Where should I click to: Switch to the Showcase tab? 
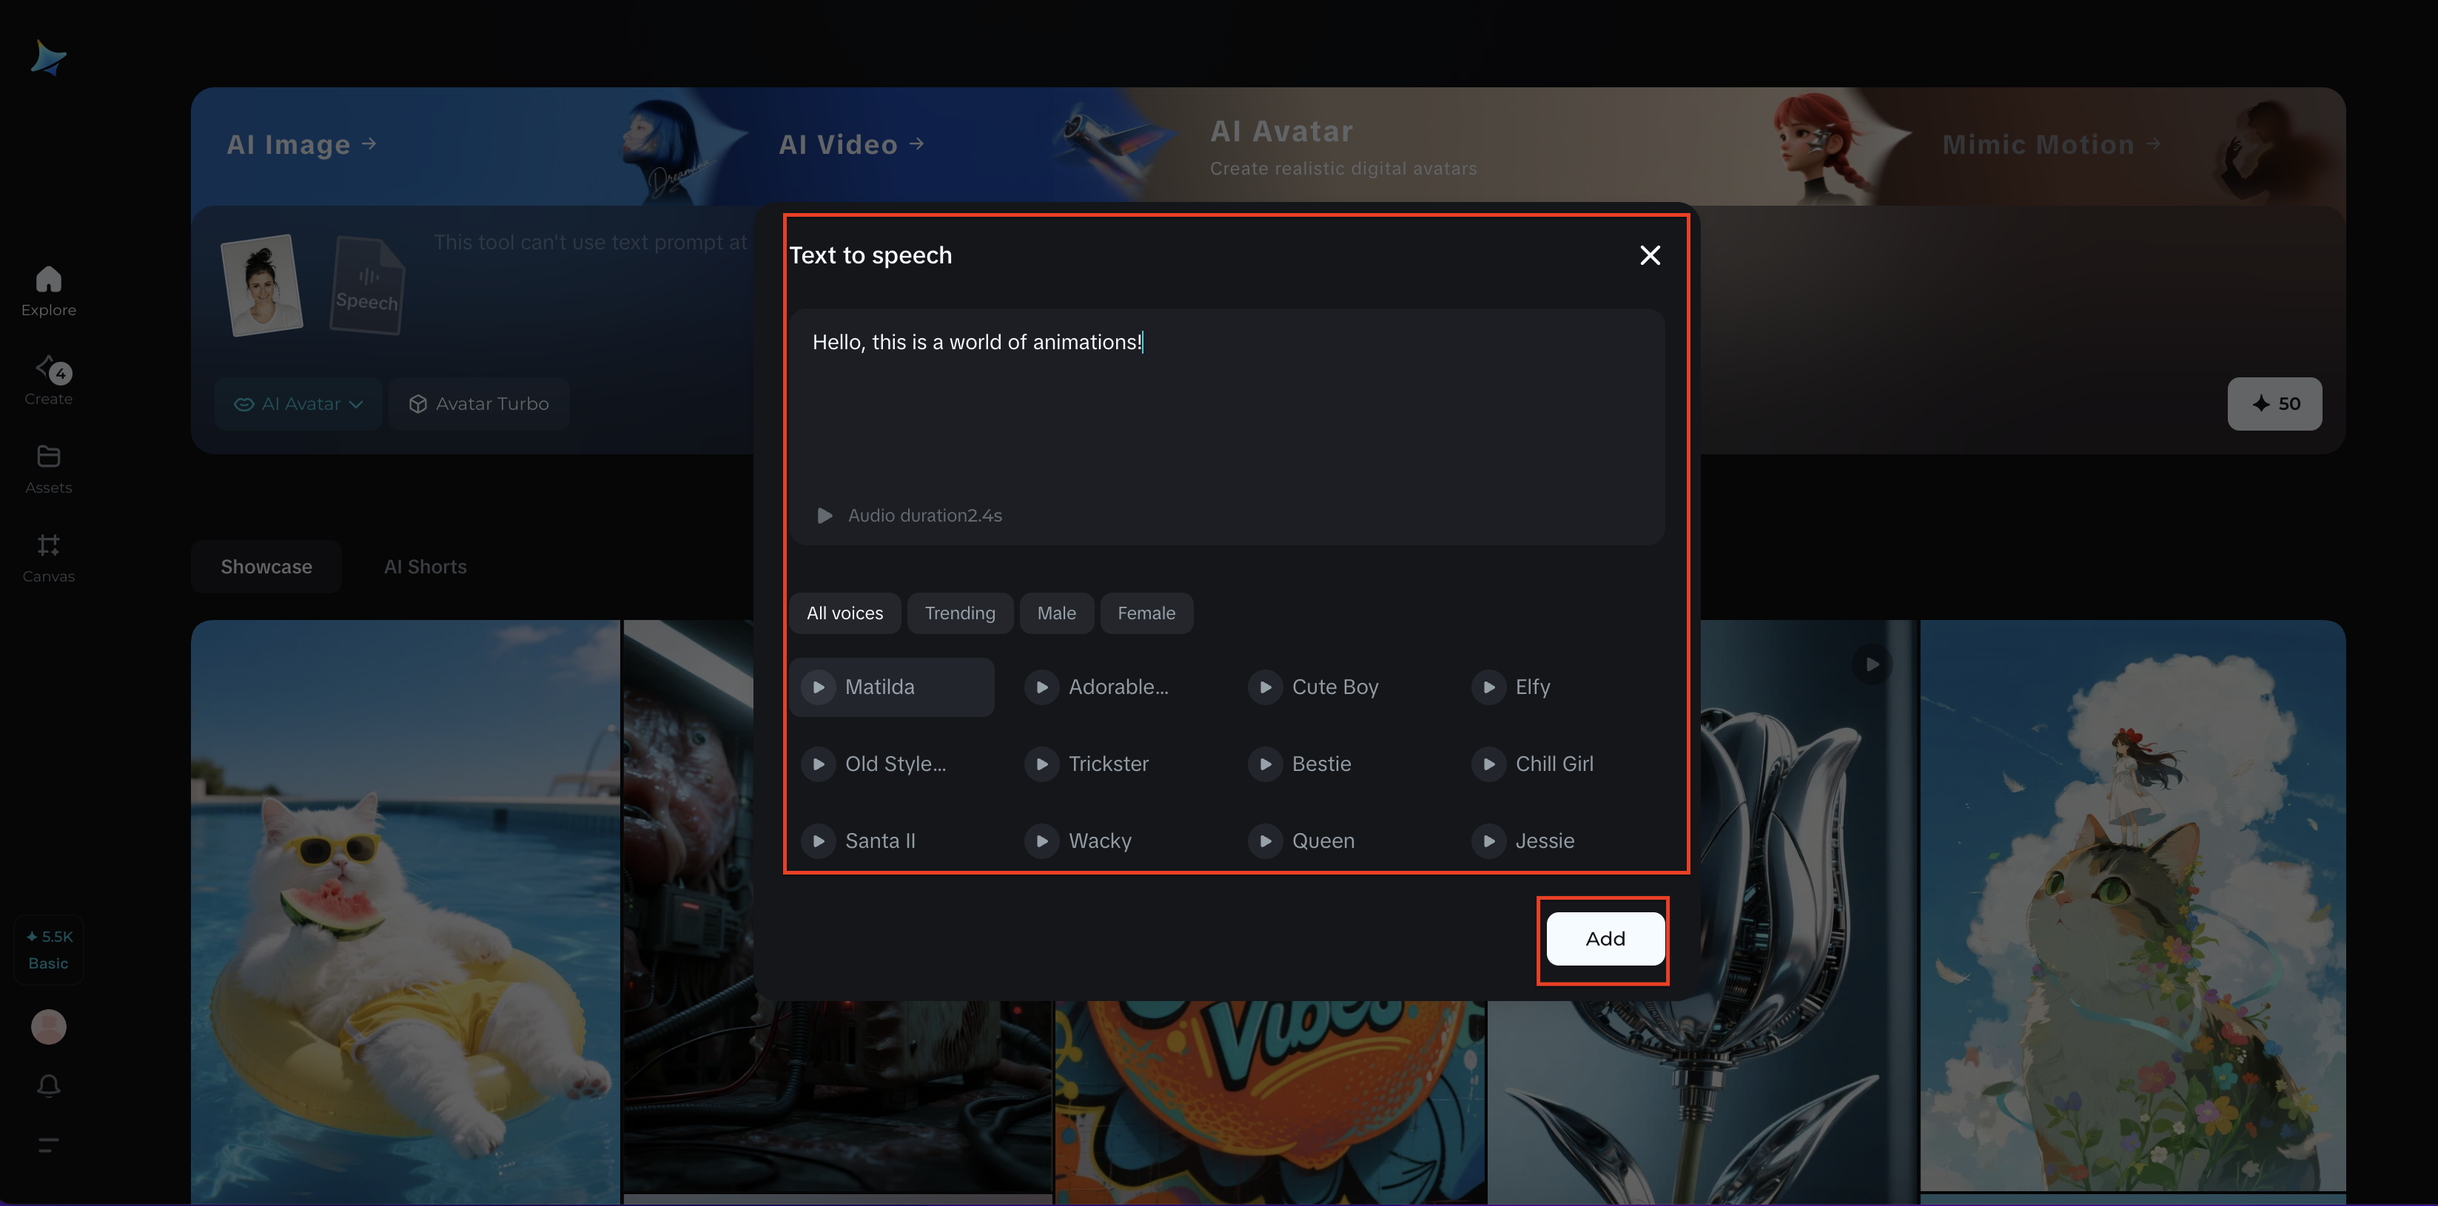point(266,567)
